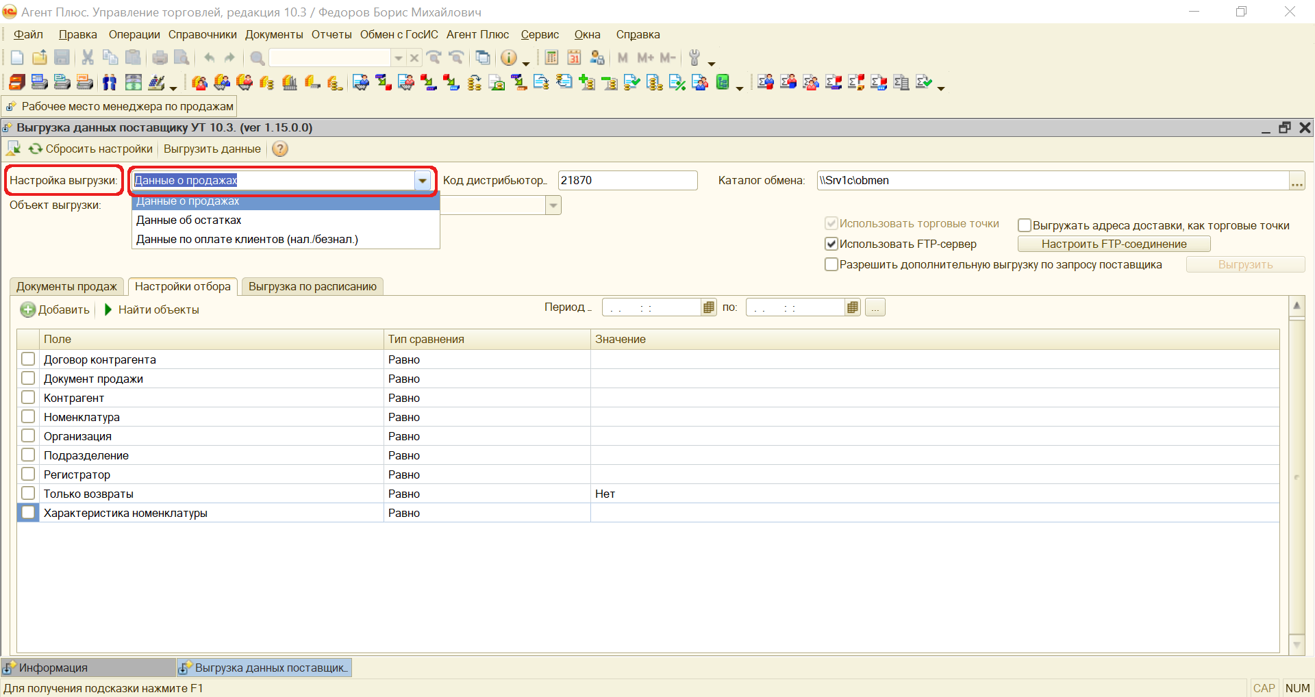The width and height of the screenshot is (1315, 697).
Task: Open the Объект выгрузки dropdown arrow
Action: pos(553,205)
